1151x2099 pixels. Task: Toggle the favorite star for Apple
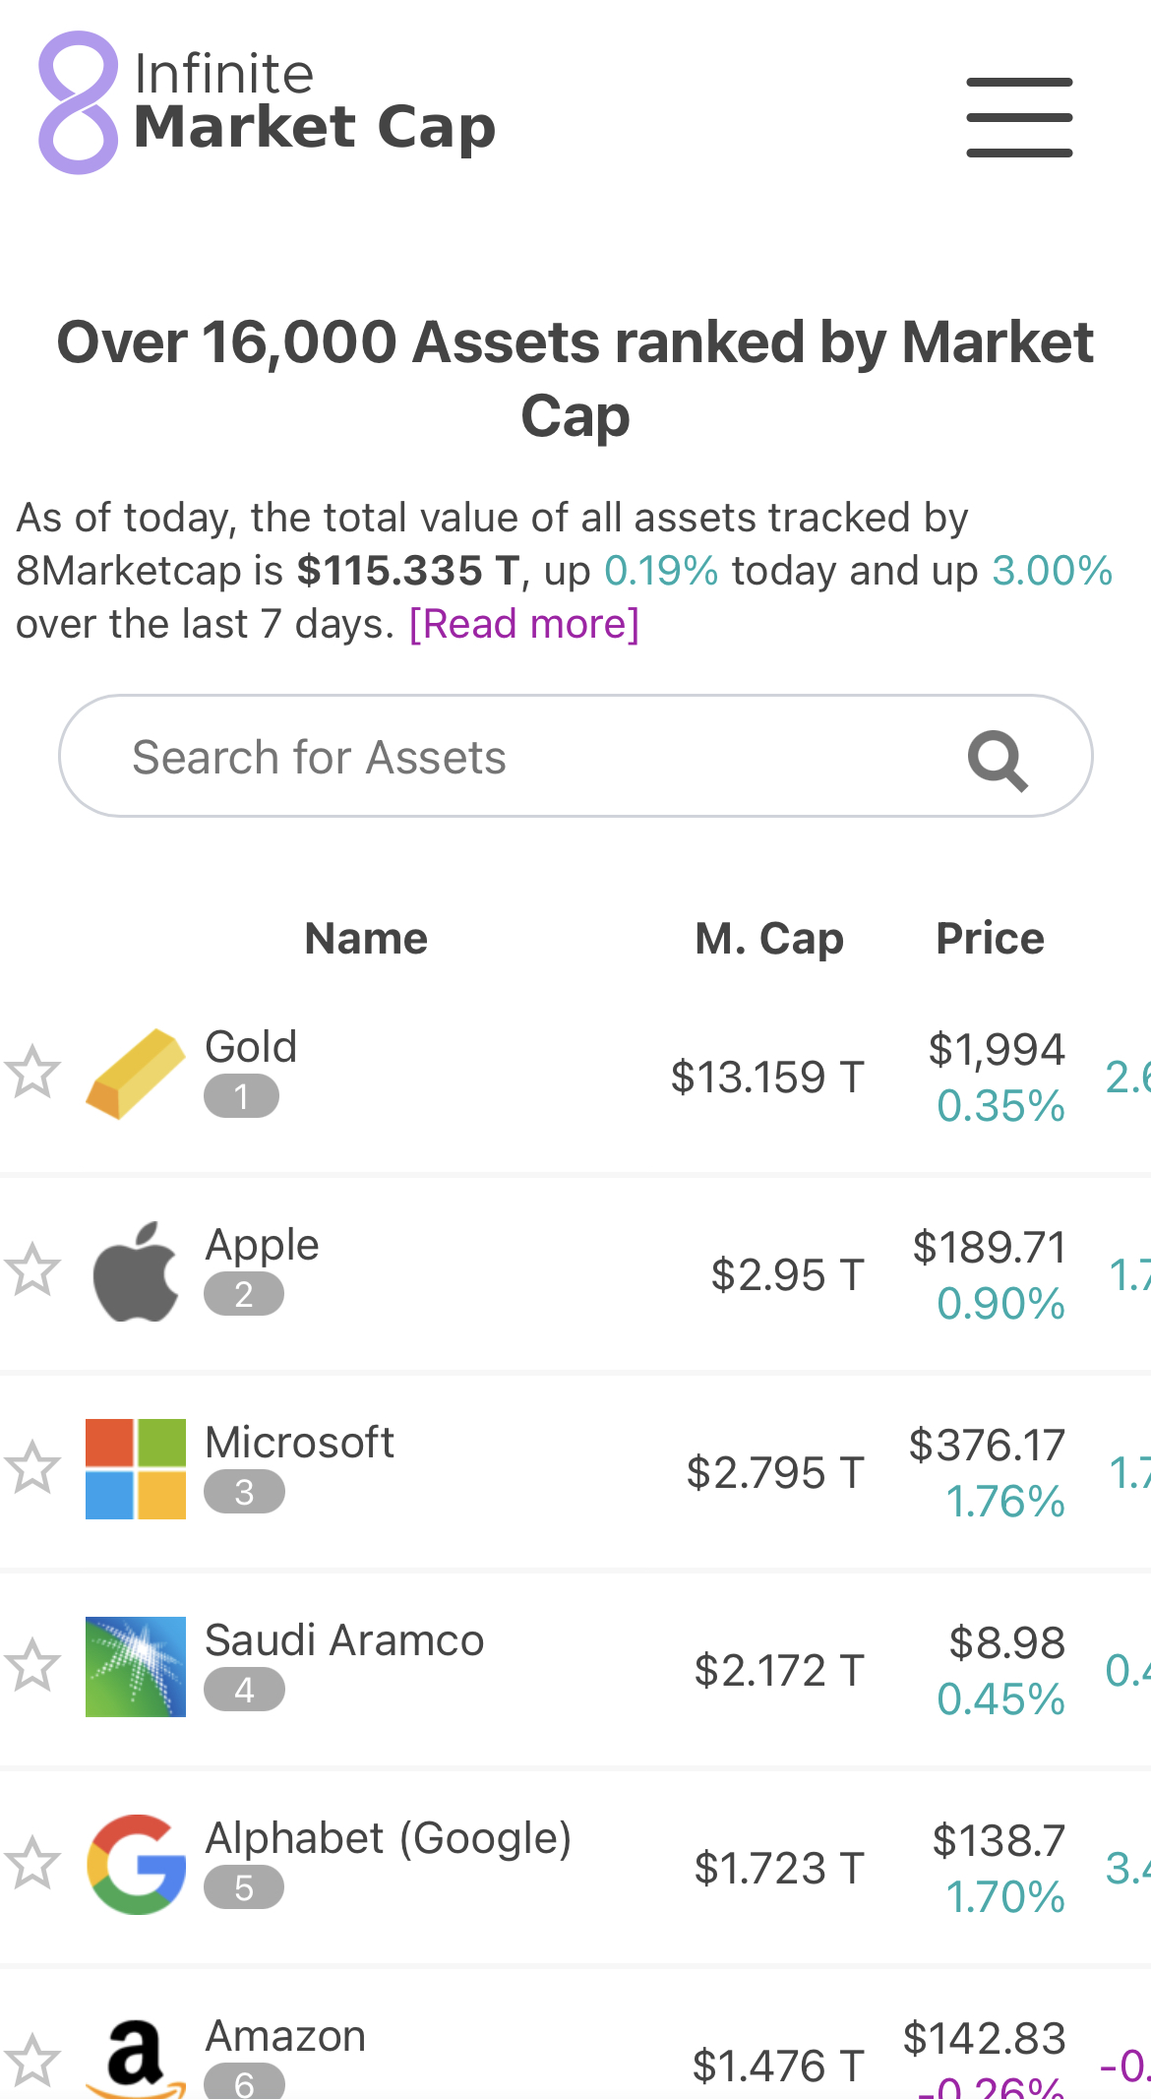[x=32, y=1269]
